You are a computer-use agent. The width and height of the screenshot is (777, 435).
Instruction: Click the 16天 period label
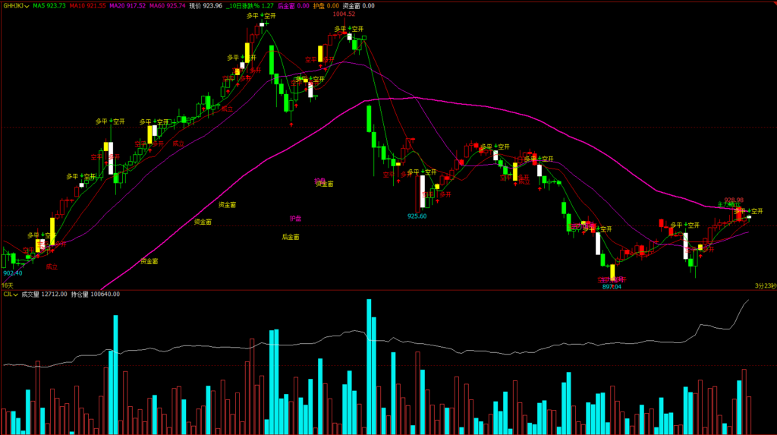8,285
